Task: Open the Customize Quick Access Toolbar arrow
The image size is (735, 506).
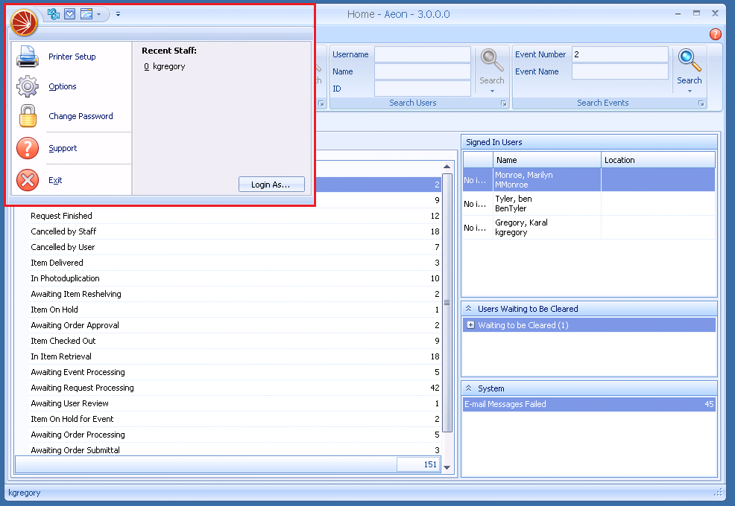Action: pos(118,15)
